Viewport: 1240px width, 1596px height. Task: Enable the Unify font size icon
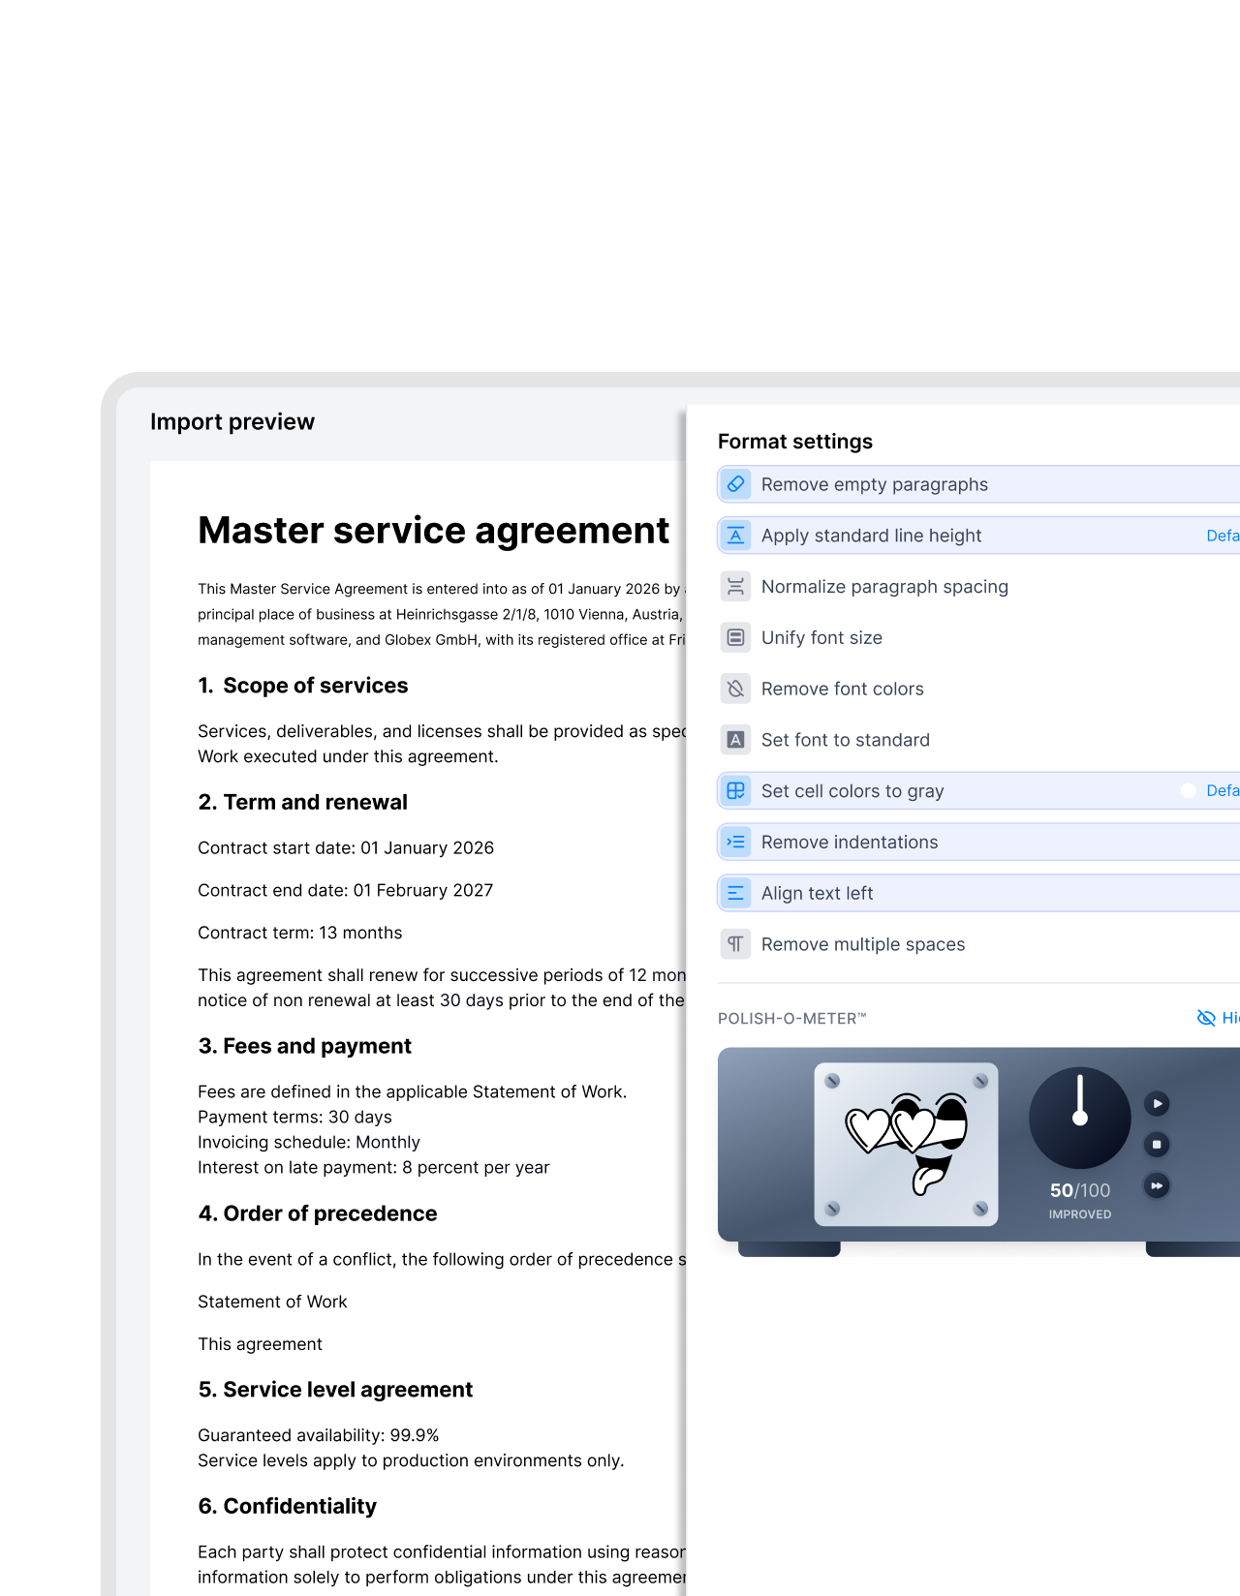(x=736, y=638)
